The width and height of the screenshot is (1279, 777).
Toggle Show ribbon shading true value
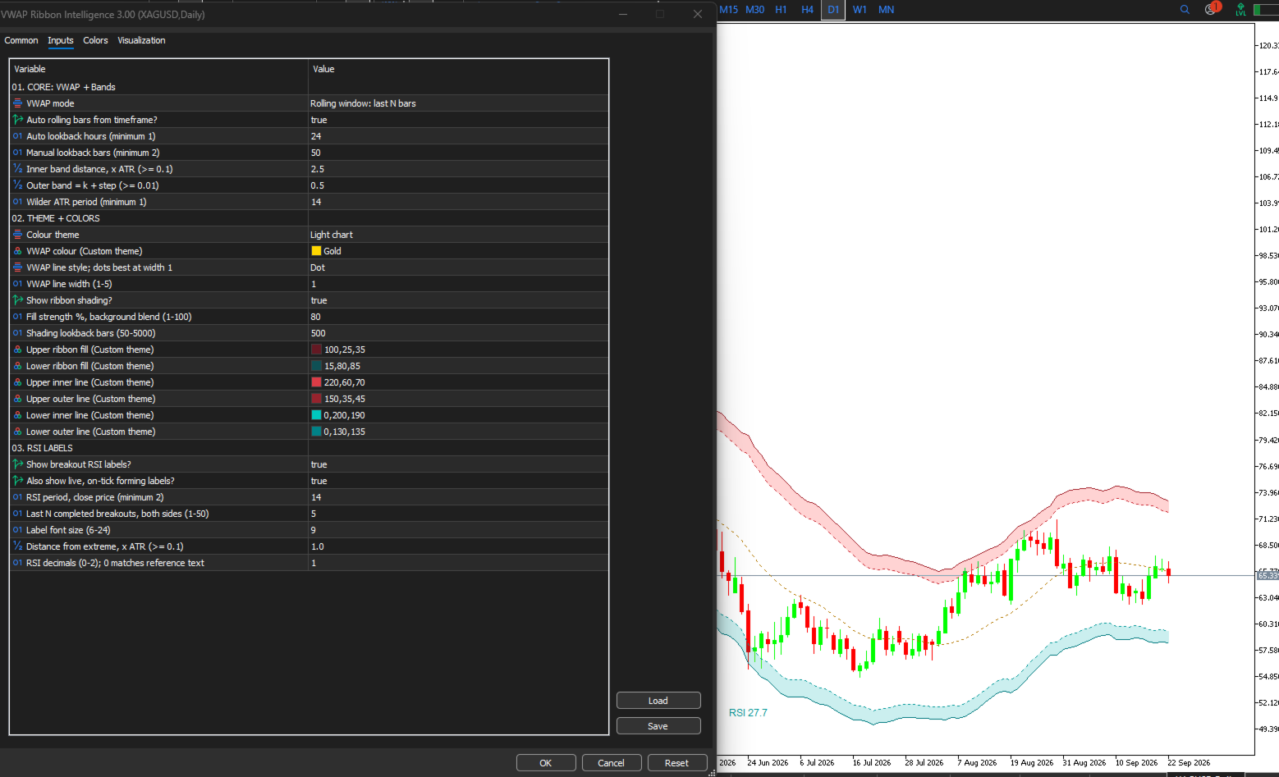tap(458, 300)
